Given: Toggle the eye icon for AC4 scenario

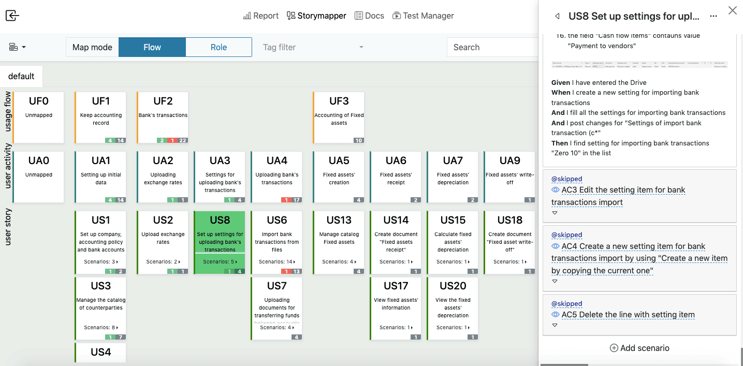Looking at the screenshot, I should [556, 246].
